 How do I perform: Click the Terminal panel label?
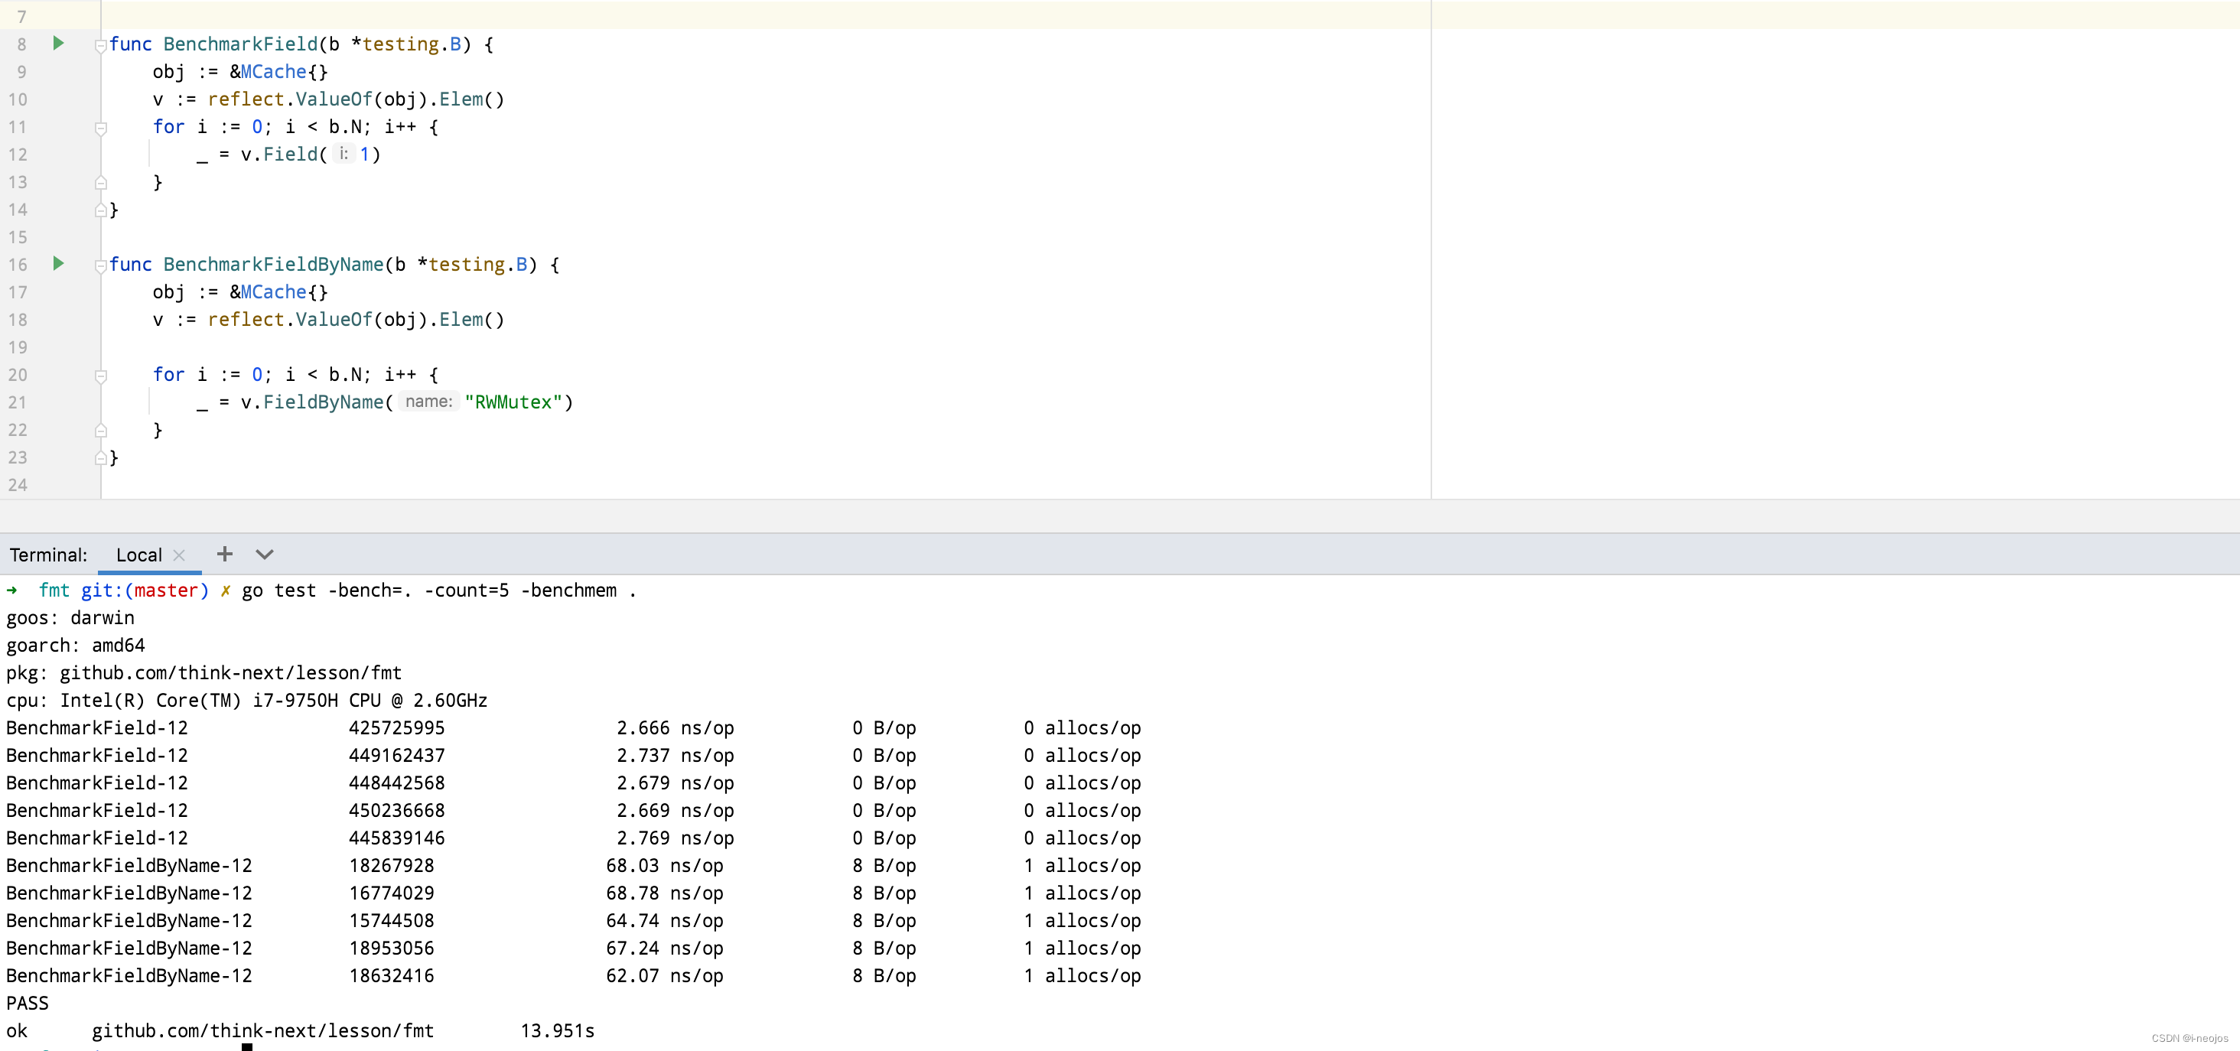[x=49, y=555]
